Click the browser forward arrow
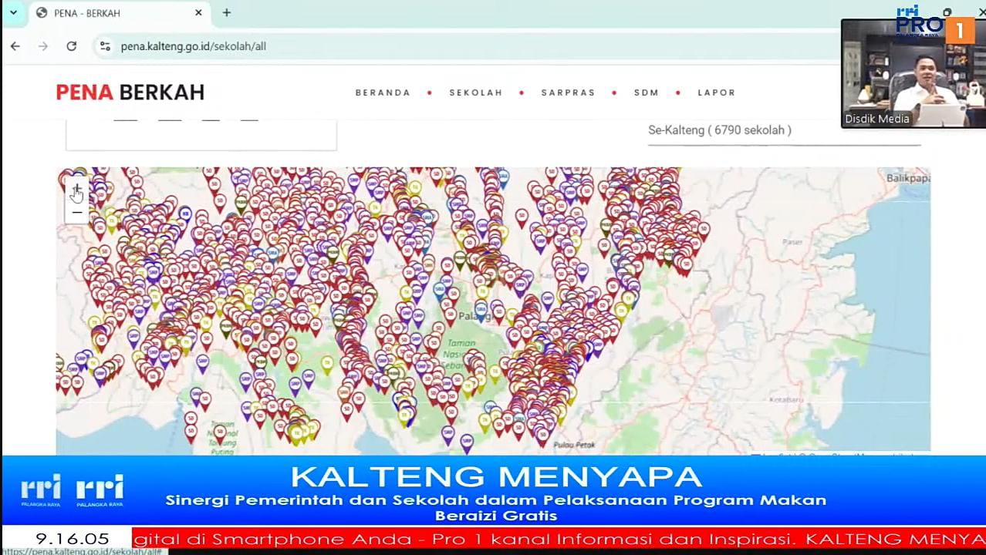Viewport: 986px width, 555px height. [x=43, y=46]
